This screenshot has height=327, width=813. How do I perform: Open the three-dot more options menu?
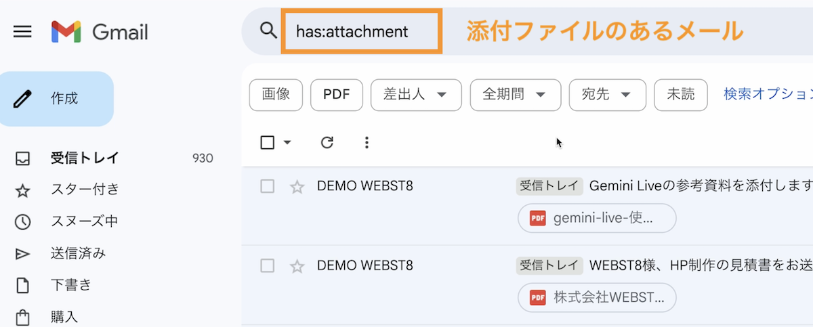click(x=367, y=142)
